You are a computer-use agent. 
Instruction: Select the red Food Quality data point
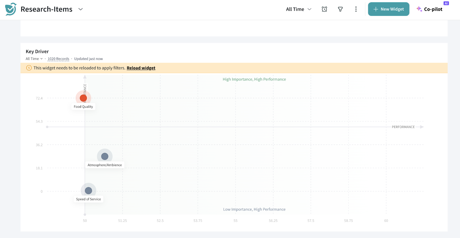coord(83,98)
